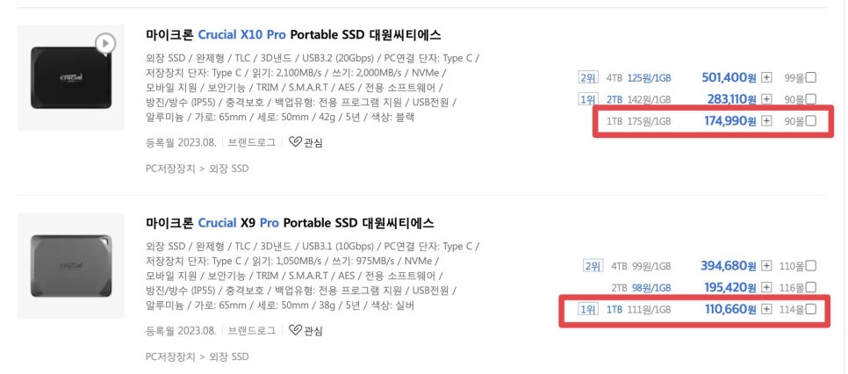848x374 pixels.
Task: Expand the 195,420원 price plus button
Action: (766, 288)
